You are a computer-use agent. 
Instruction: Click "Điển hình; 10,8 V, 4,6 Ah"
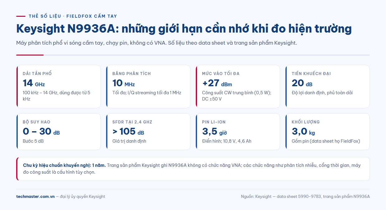point(227,141)
